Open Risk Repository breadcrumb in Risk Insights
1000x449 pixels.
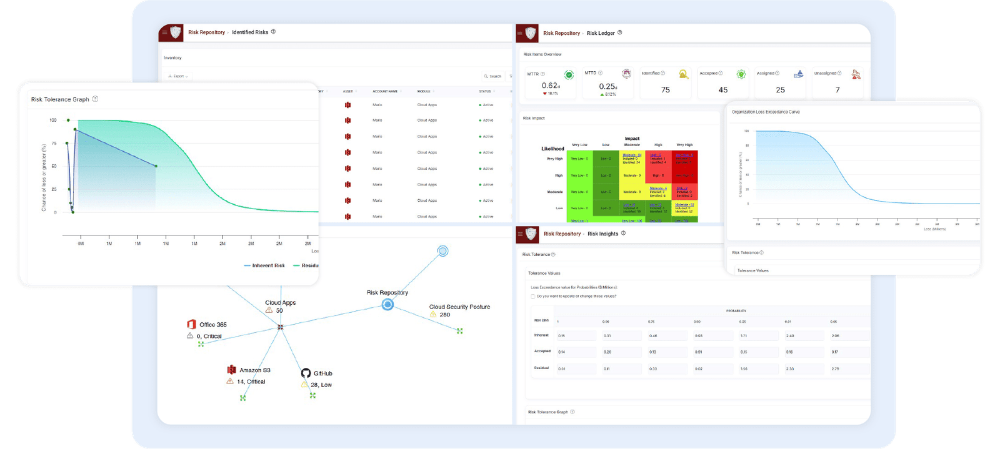[x=562, y=234]
